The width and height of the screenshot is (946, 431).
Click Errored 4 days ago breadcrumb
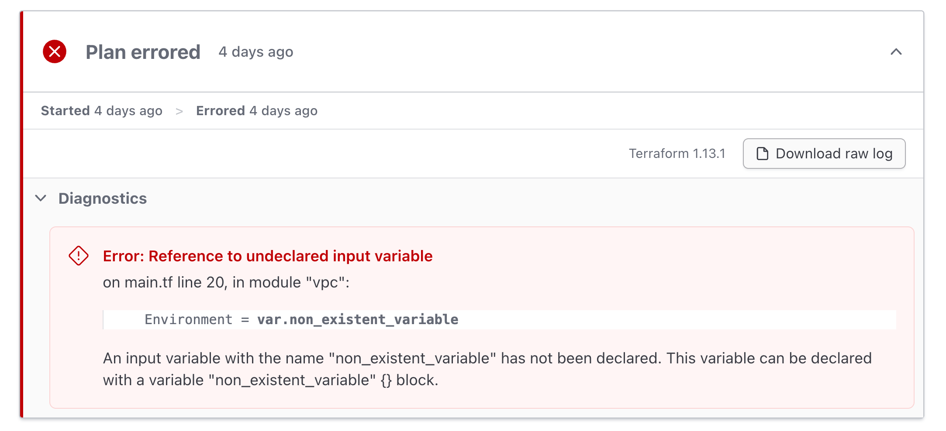point(257,110)
